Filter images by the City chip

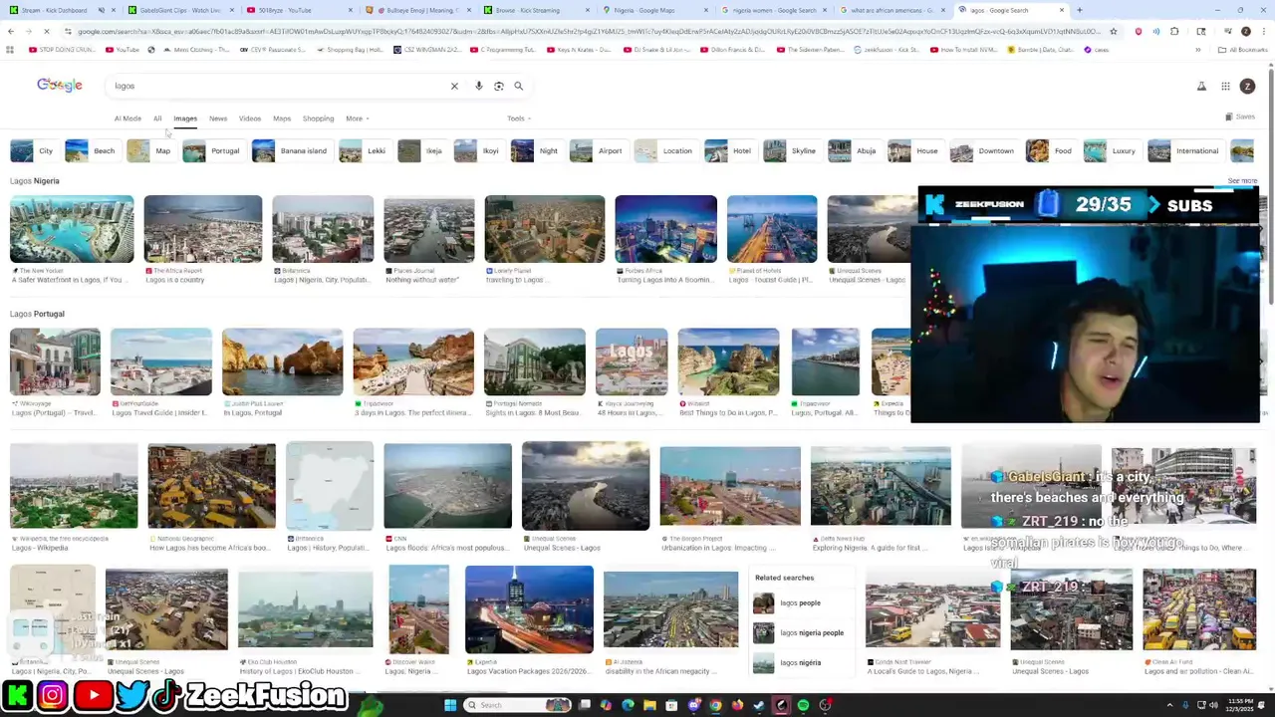pos(33,151)
